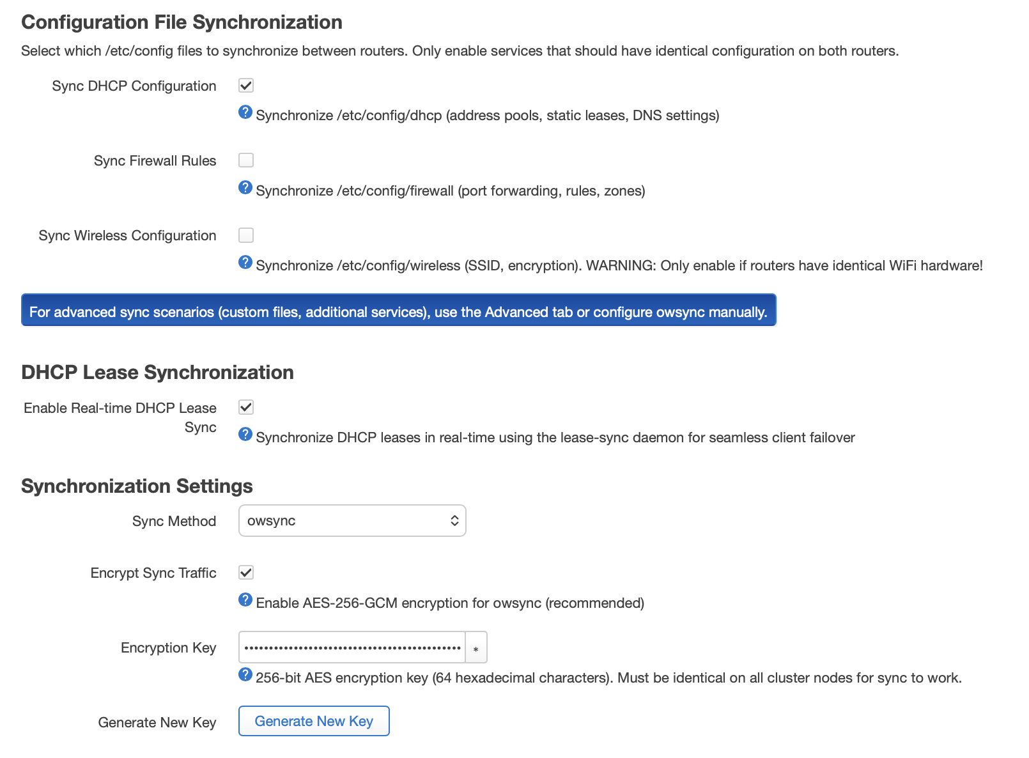Click the Sync Firewall Rules label
The height and width of the screenshot is (758, 1029).
(x=155, y=161)
